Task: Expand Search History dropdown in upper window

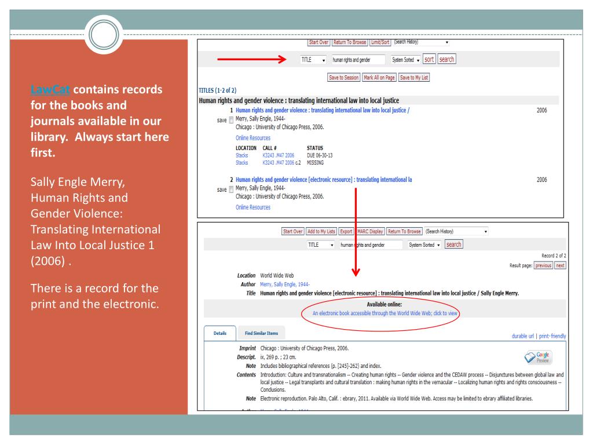Action: tap(422, 42)
